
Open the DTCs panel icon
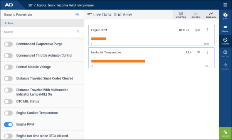225,16
